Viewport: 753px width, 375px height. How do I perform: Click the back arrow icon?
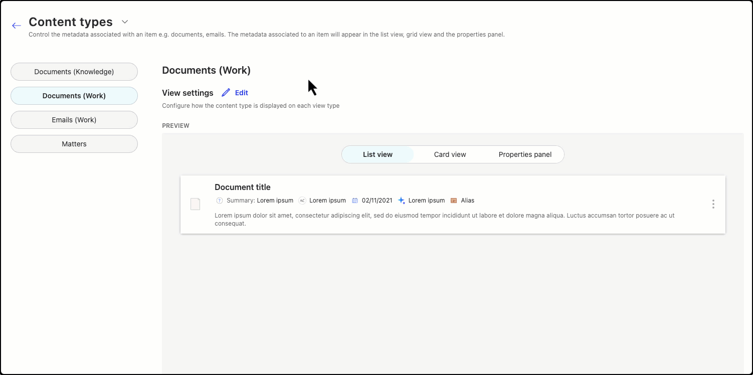(16, 25)
